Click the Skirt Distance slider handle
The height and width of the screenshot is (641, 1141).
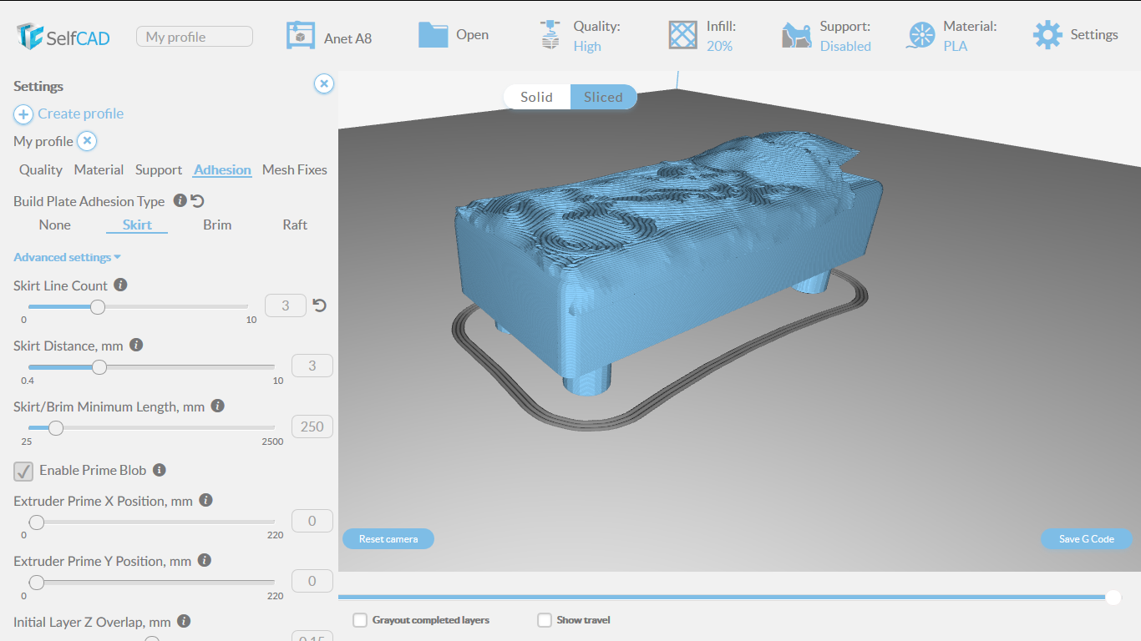(x=99, y=366)
